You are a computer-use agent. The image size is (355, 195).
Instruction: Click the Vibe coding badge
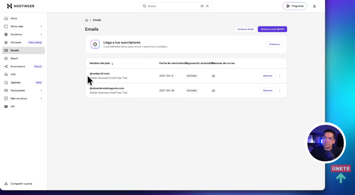(35, 43)
